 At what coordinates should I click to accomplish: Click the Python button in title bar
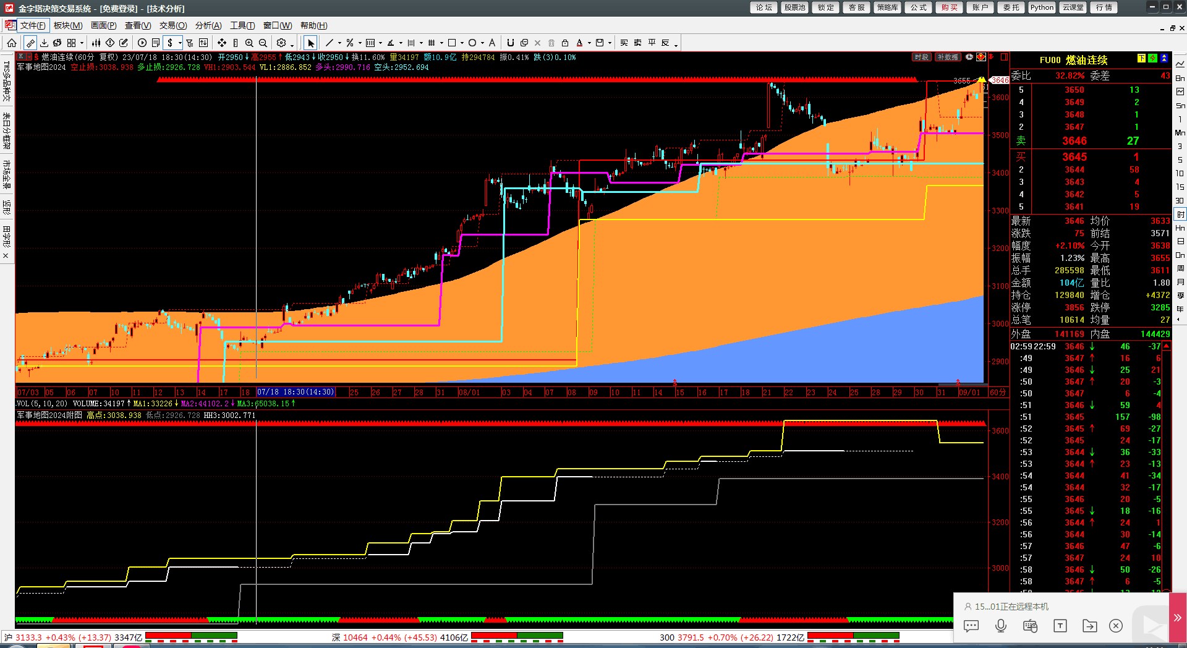point(1042,7)
